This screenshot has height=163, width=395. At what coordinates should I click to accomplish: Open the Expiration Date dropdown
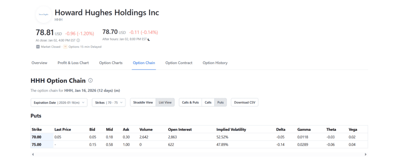[59, 102]
